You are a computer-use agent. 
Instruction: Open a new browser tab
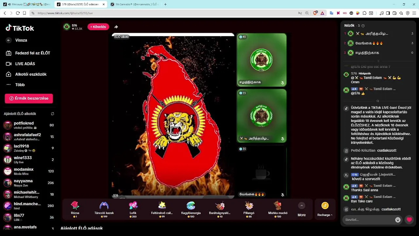165,4
